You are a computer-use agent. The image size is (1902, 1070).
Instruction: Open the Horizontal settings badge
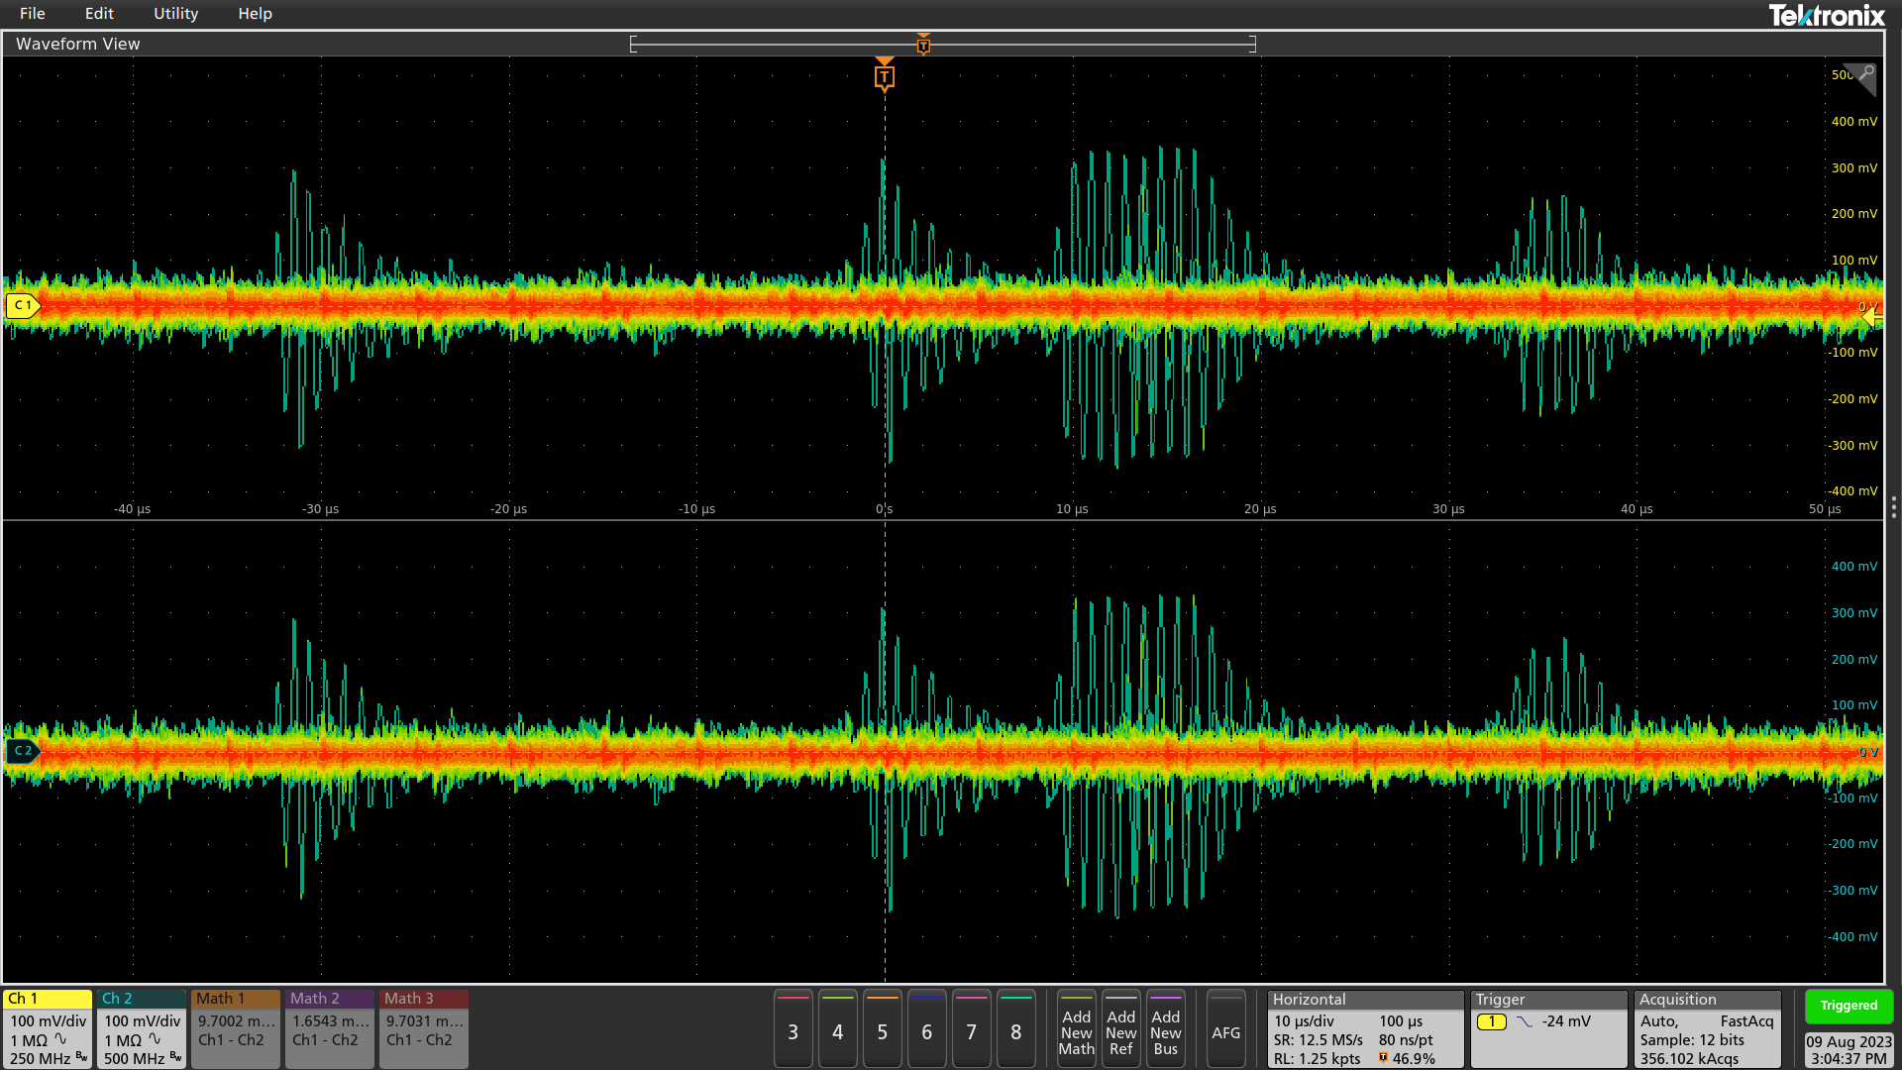point(1364,1028)
